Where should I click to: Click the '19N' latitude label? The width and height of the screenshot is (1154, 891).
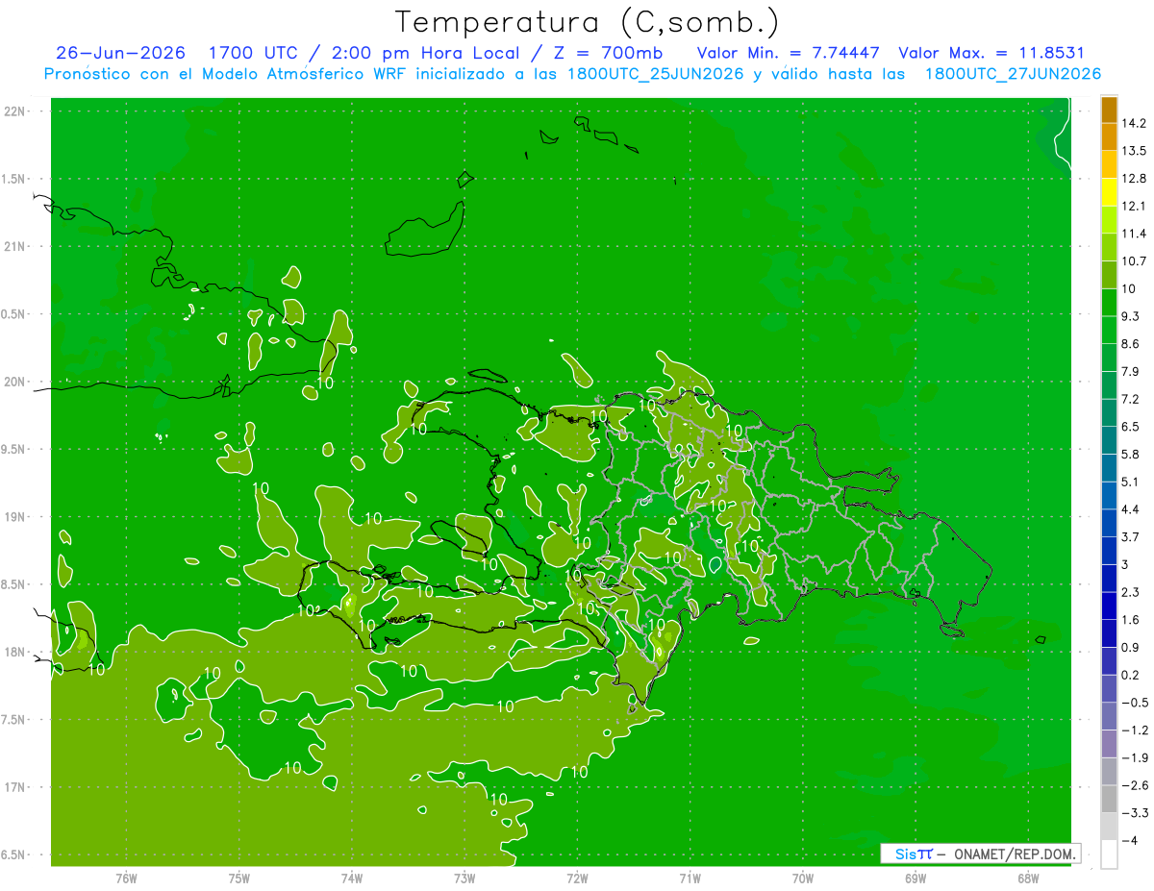pos(14,517)
